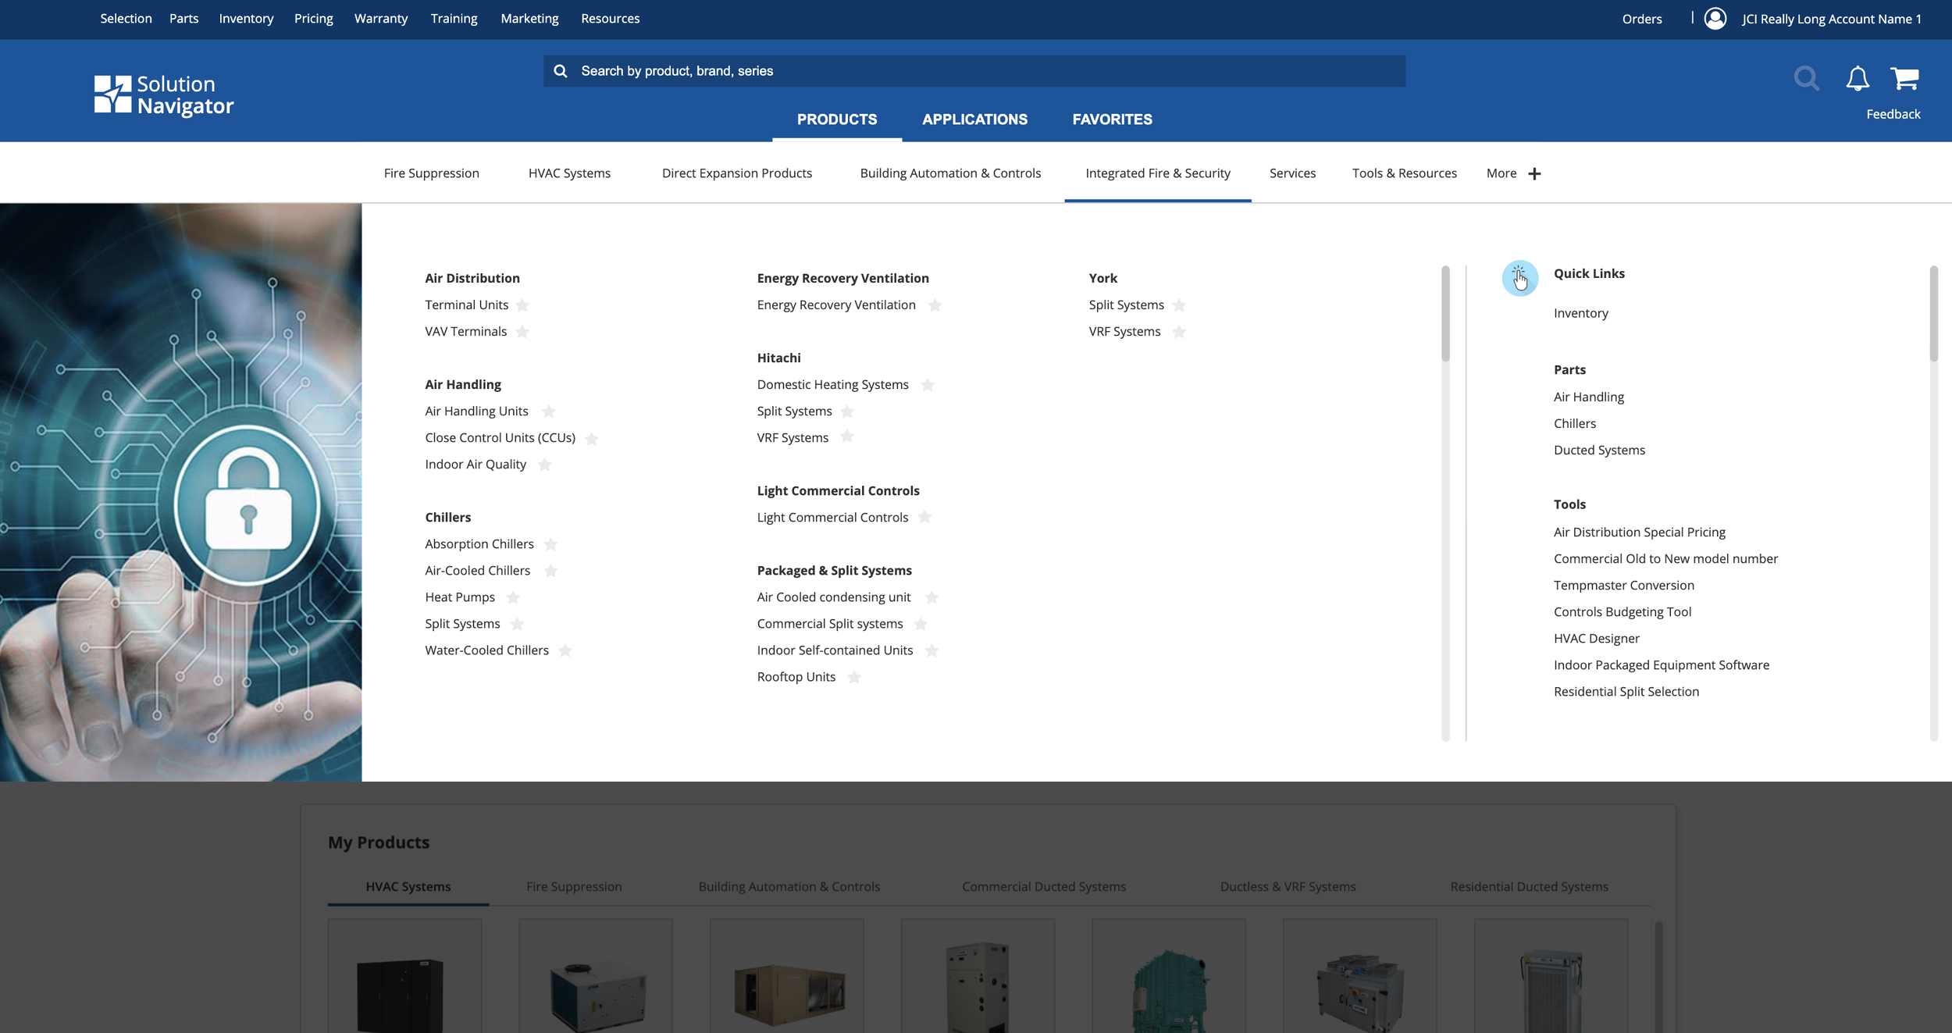This screenshot has height=1033, width=1952.
Task: Open Ducted Systems under Parts
Action: coord(1598,450)
